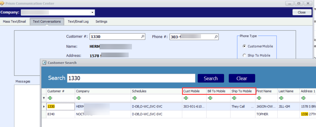The image size is (316, 127).
Task: Click the JASON-OW... first name cell
Action: [x=266, y=107]
